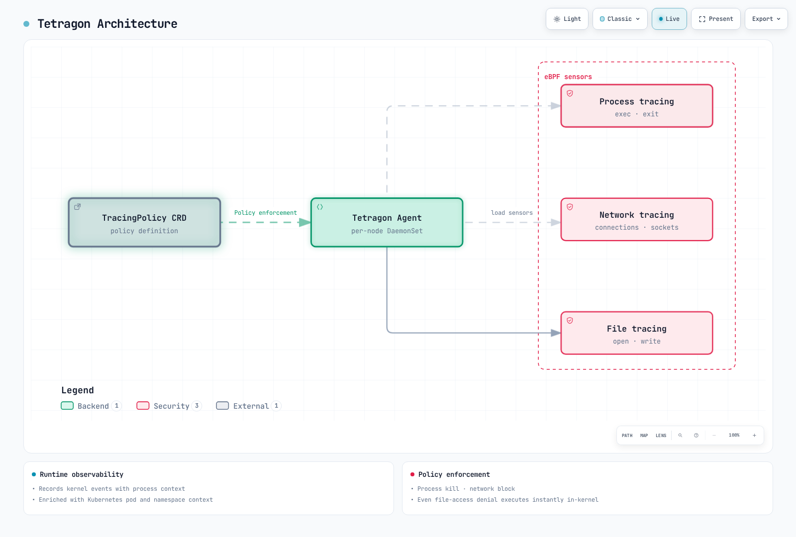Select the TracingPolicy CRD node

click(144, 222)
